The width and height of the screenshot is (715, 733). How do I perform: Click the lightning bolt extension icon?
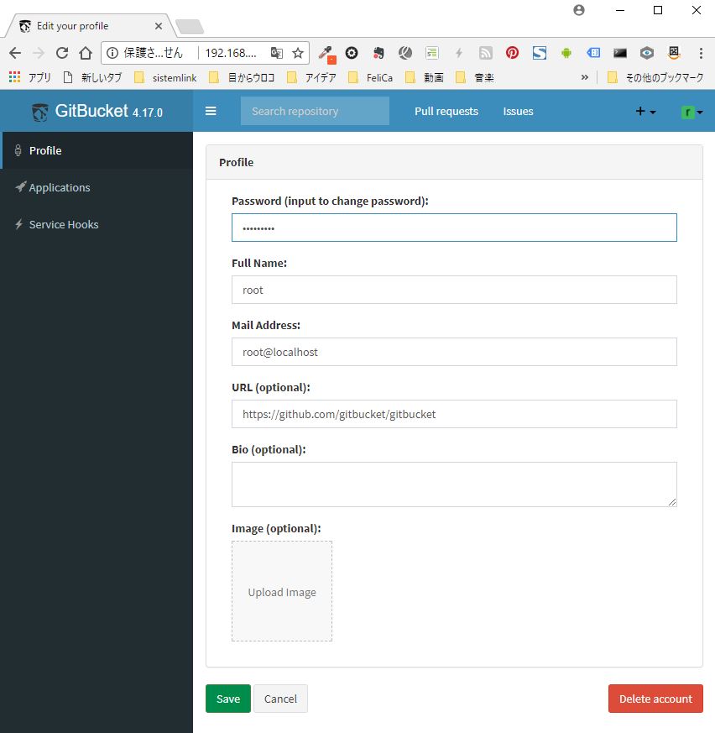pos(459,53)
